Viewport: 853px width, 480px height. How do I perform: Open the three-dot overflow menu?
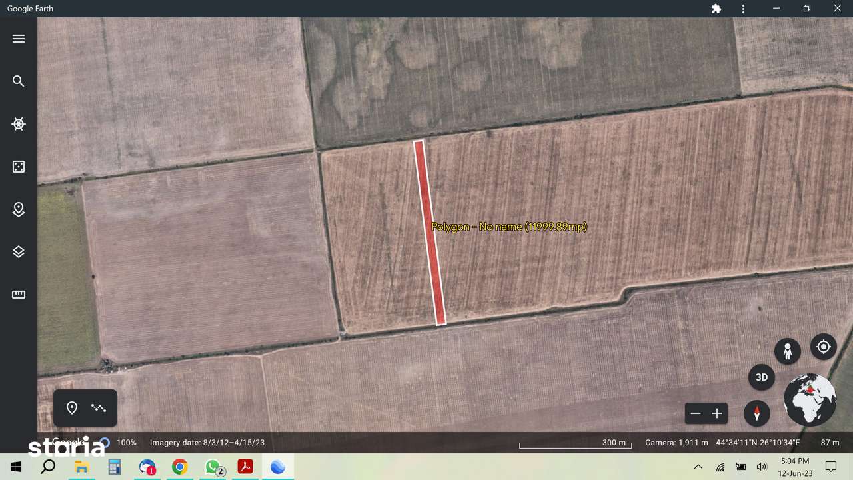pos(742,9)
